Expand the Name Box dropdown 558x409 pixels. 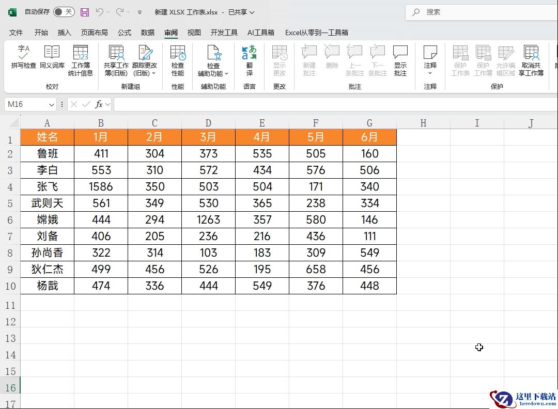coord(51,104)
